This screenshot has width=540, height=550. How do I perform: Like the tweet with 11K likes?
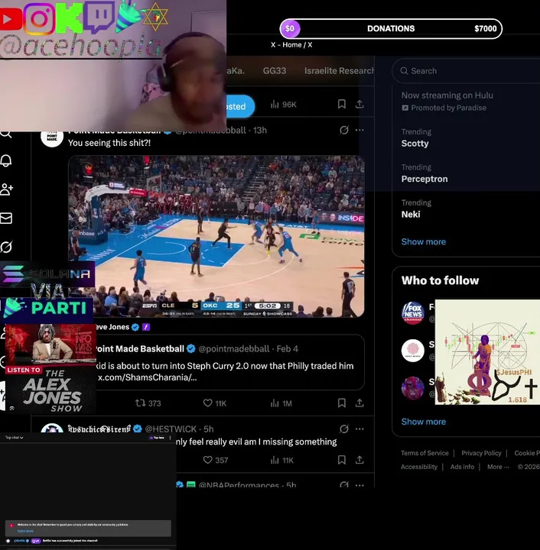pyautogui.click(x=215, y=403)
